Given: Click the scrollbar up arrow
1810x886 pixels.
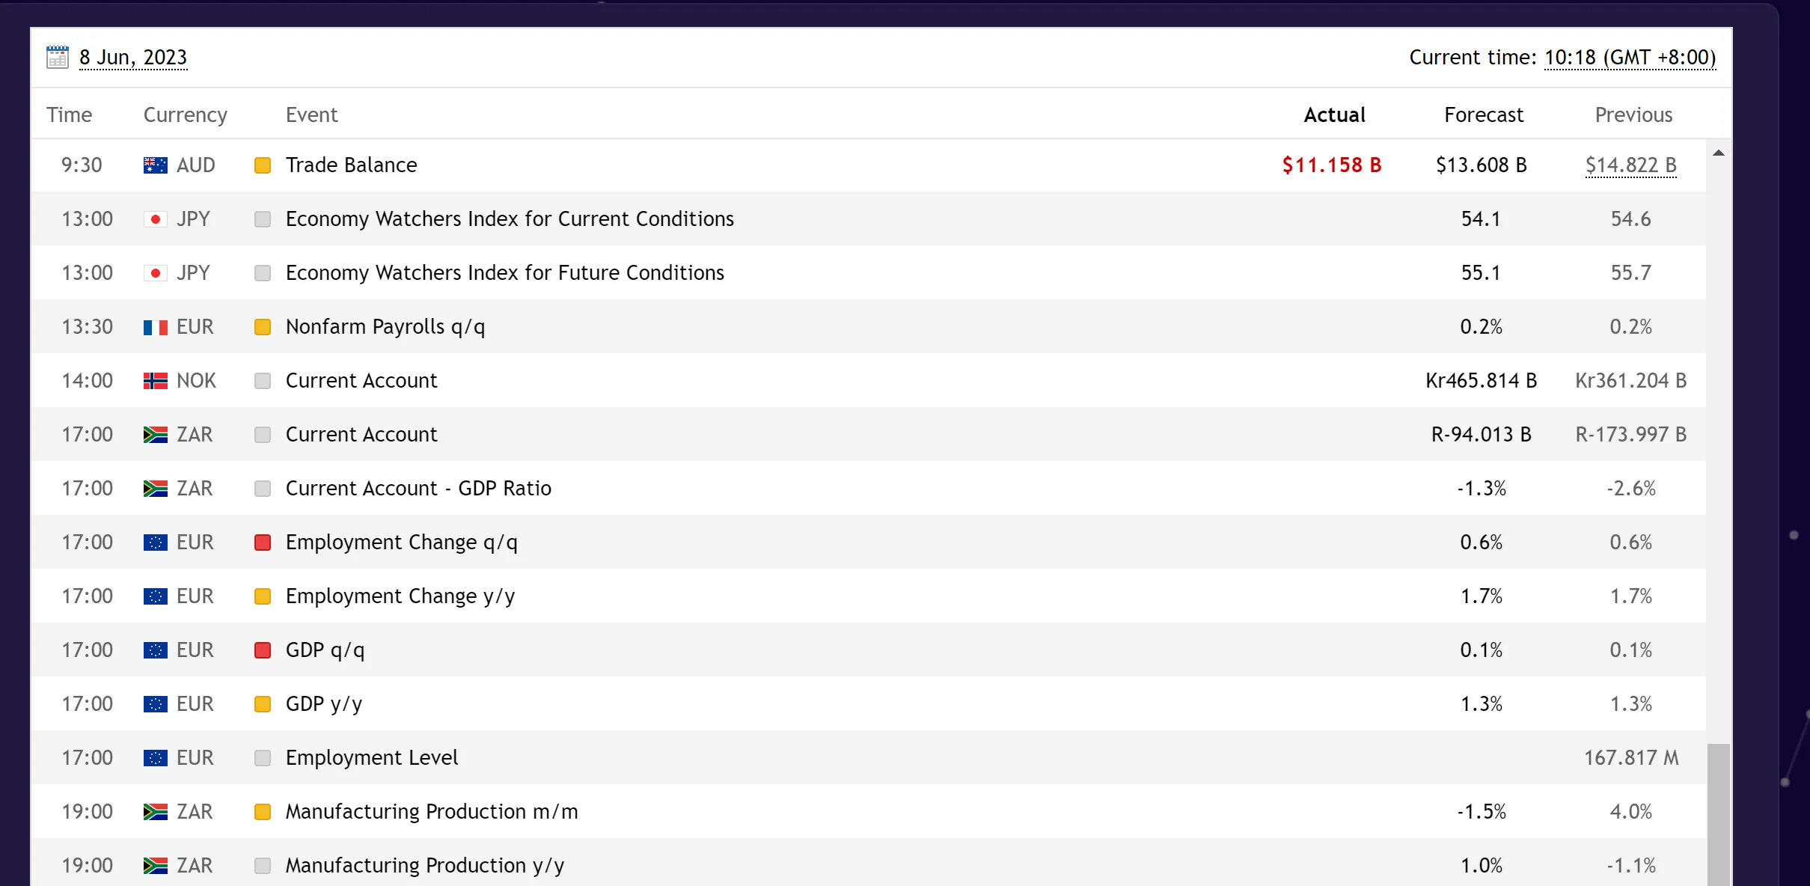Looking at the screenshot, I should (x=1719, y=153).
